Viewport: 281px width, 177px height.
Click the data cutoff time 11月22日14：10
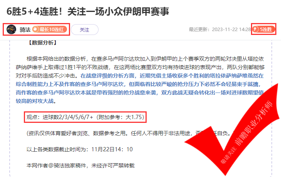tap(112, 149)
